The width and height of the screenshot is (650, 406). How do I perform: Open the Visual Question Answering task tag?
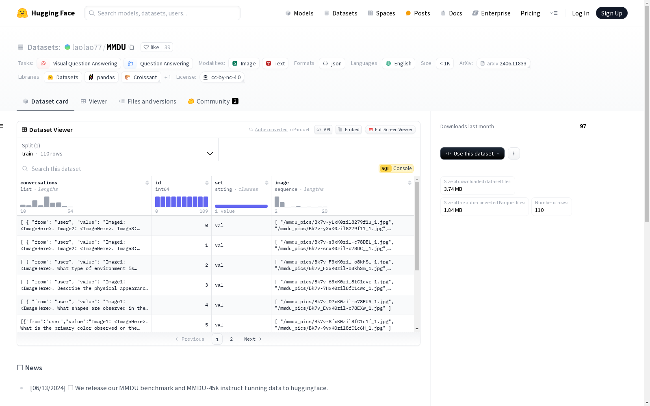[x=79, y=63]
